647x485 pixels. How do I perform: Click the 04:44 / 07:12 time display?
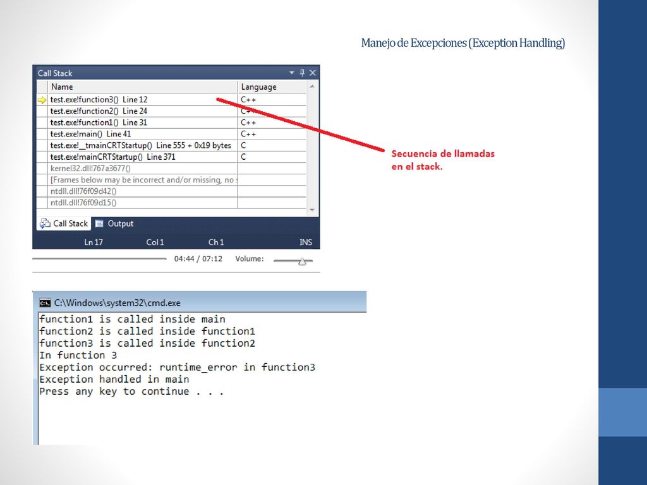198,258
